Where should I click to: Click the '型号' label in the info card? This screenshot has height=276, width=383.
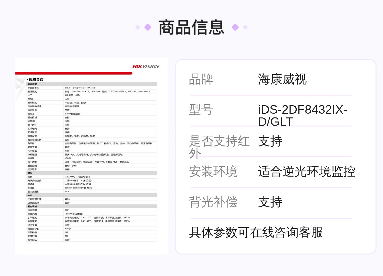click(x=201, y=110)
